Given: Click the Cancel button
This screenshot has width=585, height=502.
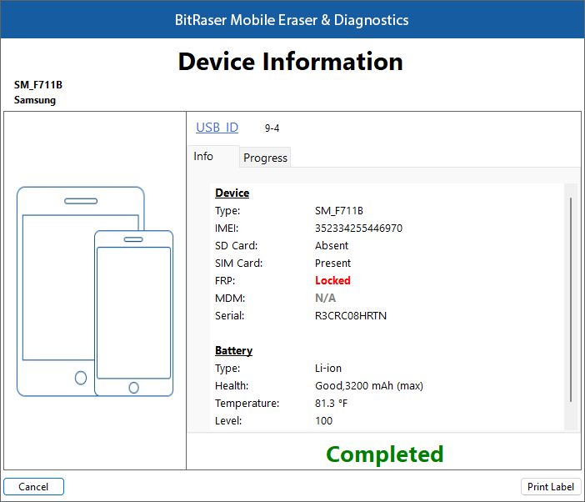Looking at the screenshot, I should (33, 486).
